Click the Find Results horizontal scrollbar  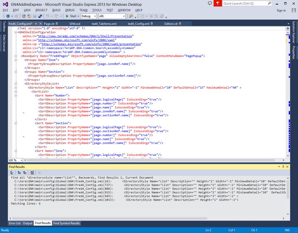click(110, 219)
